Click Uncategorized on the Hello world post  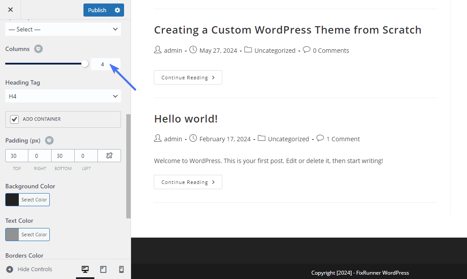pyautogui.click(x=289, y=139)
